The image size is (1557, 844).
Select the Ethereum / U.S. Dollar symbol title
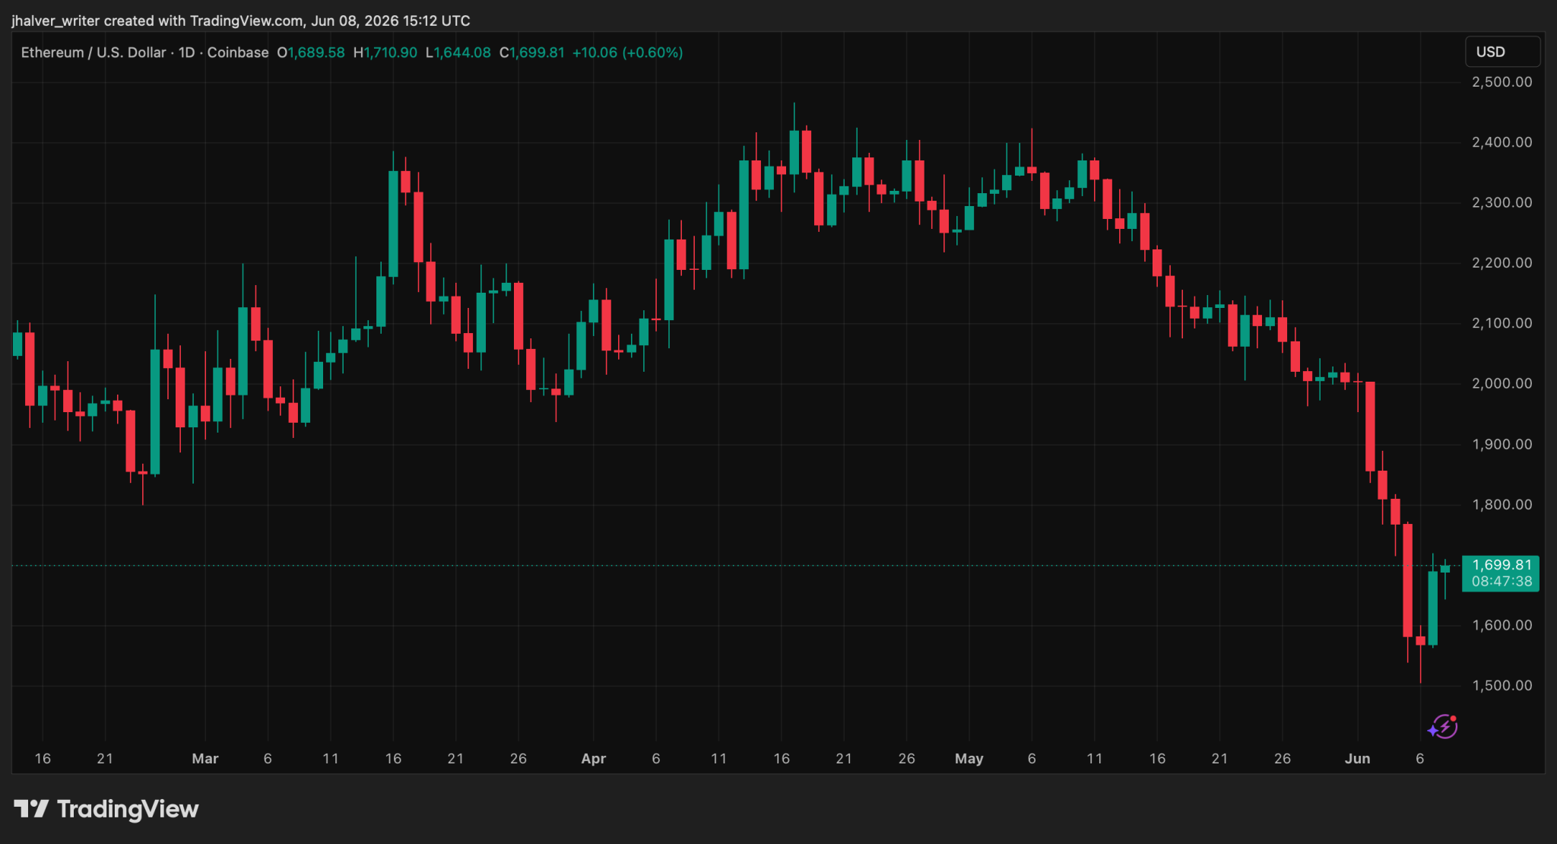[94, 52]
